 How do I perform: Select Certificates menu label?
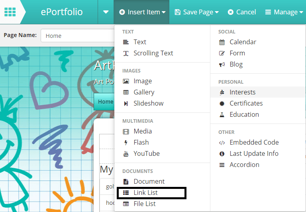(246, 103)
